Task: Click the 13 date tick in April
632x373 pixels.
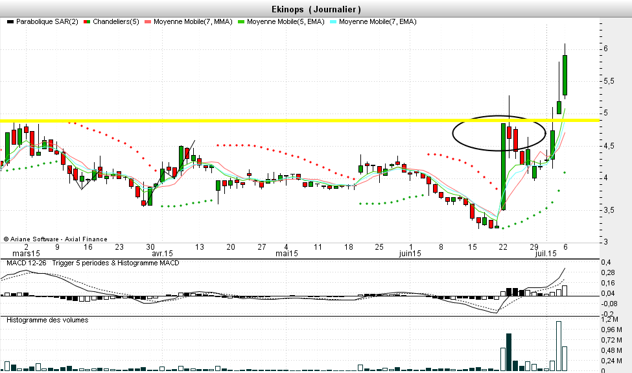Action: coord(200,247)
